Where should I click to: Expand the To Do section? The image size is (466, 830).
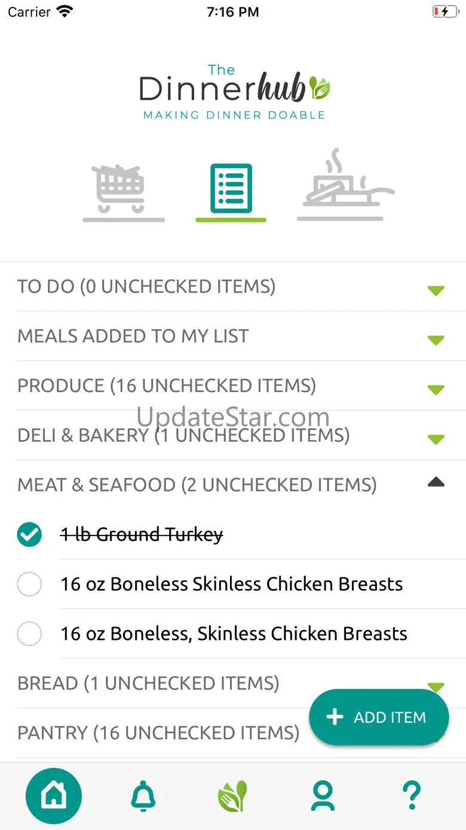tap(436, 290)
